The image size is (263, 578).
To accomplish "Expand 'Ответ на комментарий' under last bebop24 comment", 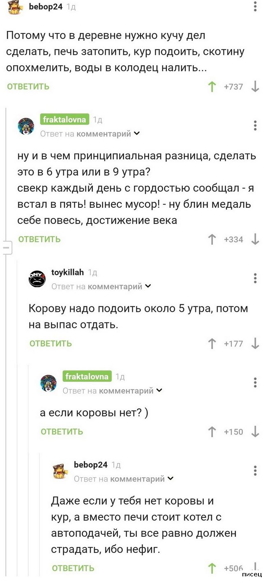I will 171,479.
